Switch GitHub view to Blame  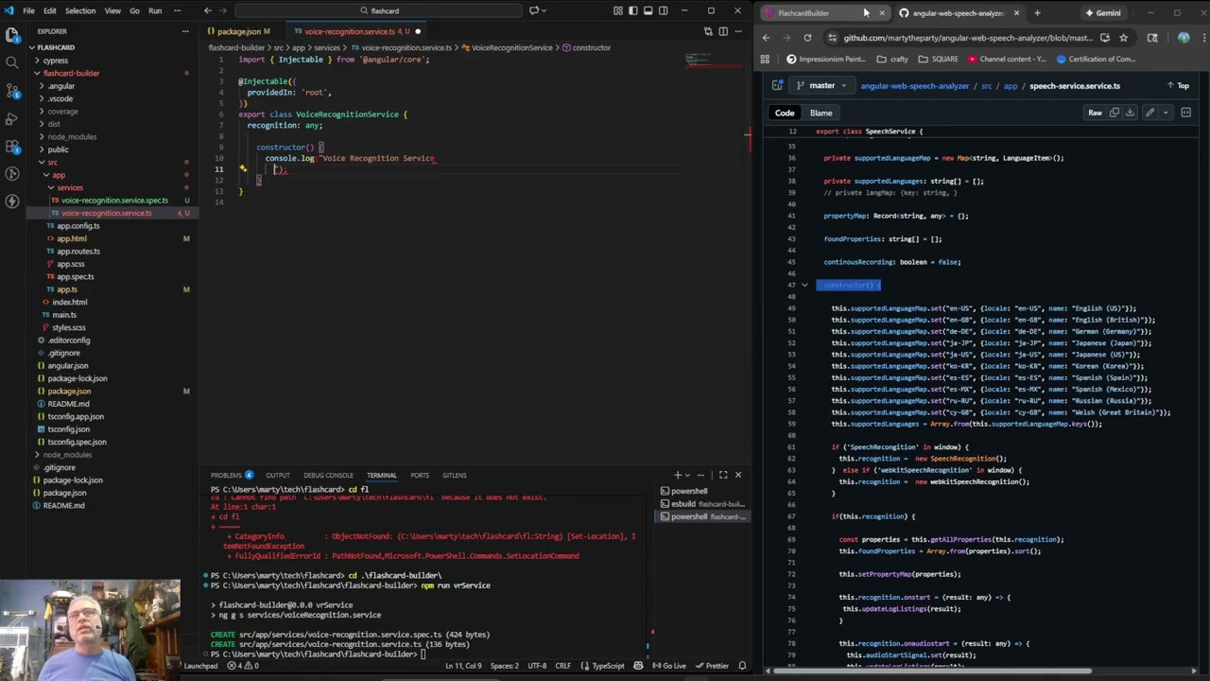click(x=821, y=113)
